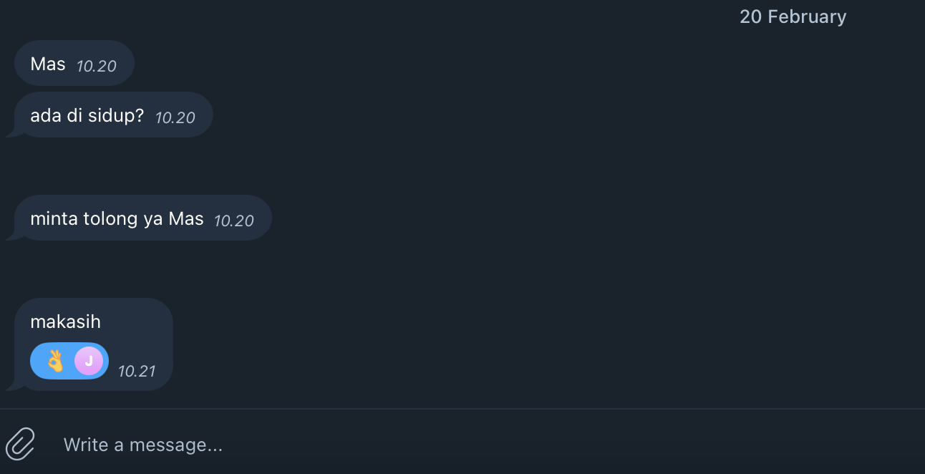The height and width of the screenshot is (474, 925).
Task: Click the paperclip attach file icon
Action: pyautogui.click(x=20, y=444)
